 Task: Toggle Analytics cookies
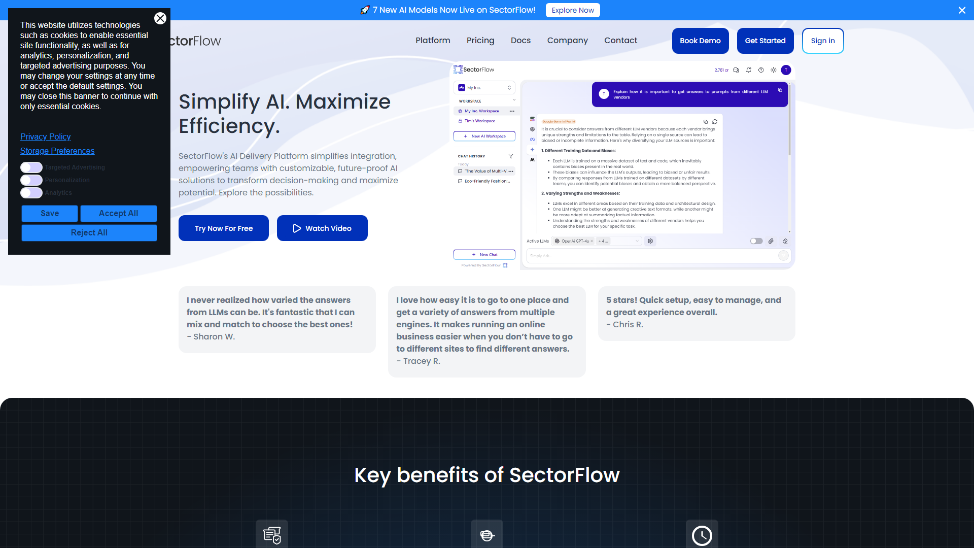coord(31,193)
